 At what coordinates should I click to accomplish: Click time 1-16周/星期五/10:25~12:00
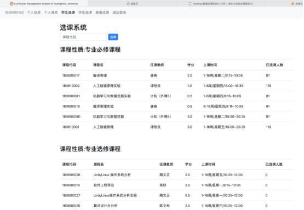pos(222,175)
